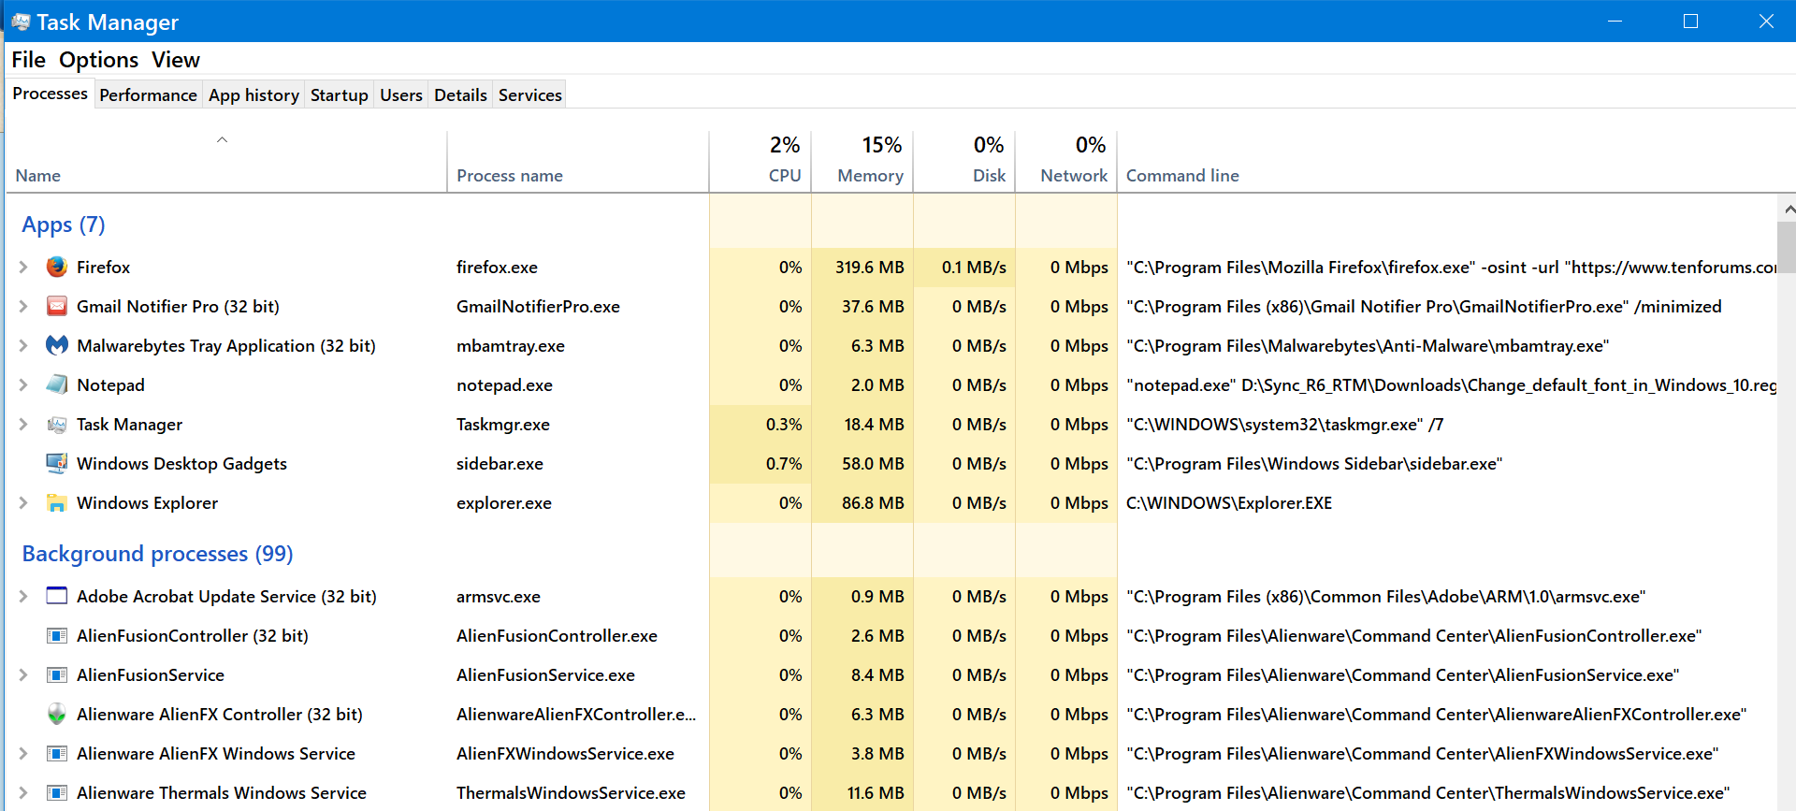The image size is (1796, 811).
Task: Click the notepad.exe process name cell
Action: (x=504, y=385)
